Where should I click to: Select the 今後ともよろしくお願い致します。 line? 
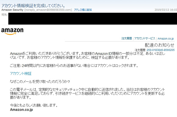[34, 105]
